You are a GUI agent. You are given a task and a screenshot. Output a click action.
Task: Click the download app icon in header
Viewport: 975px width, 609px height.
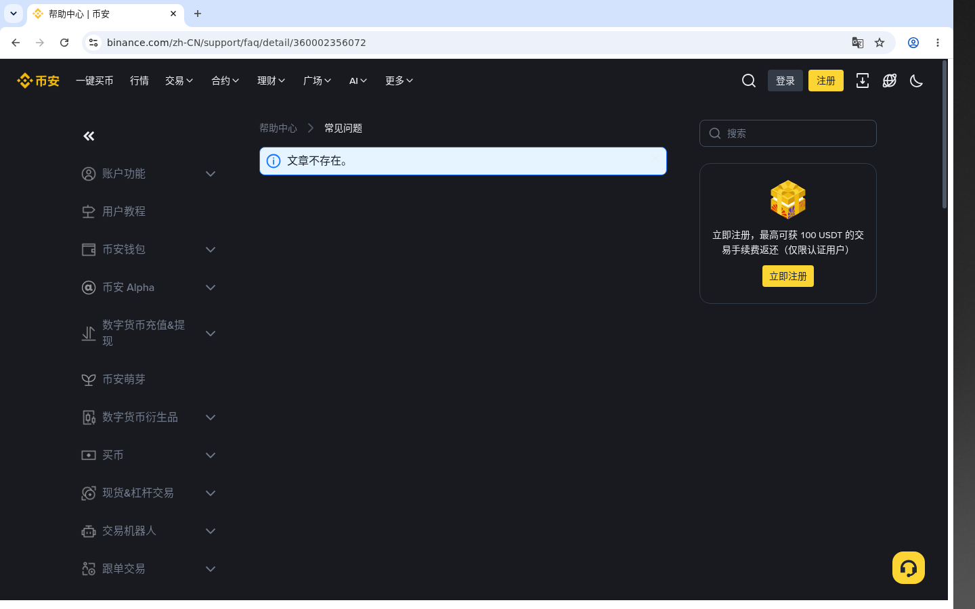[x=863, y=81]
